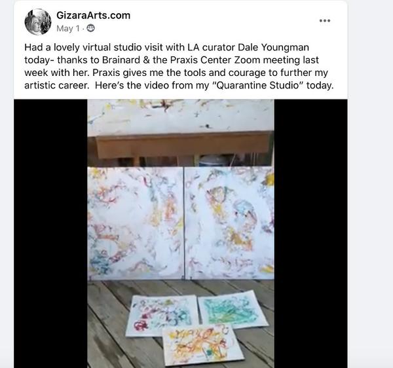Click the audience privacy icon beside May 1
This screenshot has height=368, width=393.
(90, 29)
